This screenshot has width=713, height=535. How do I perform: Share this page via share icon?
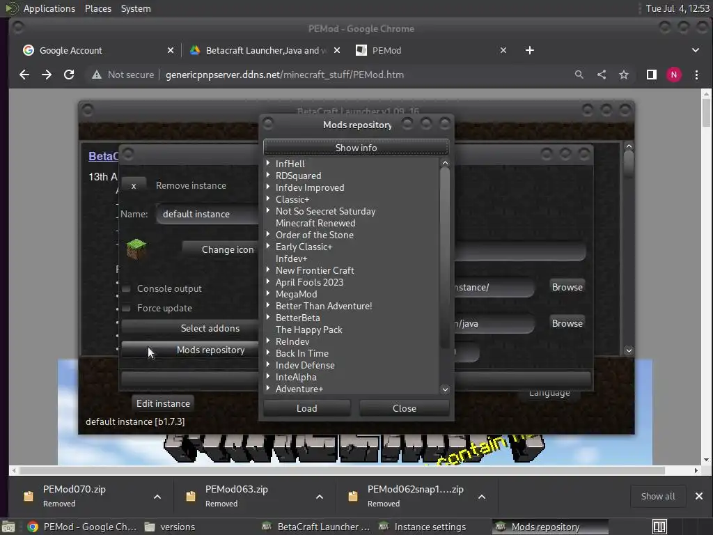[x=601, y=75]
